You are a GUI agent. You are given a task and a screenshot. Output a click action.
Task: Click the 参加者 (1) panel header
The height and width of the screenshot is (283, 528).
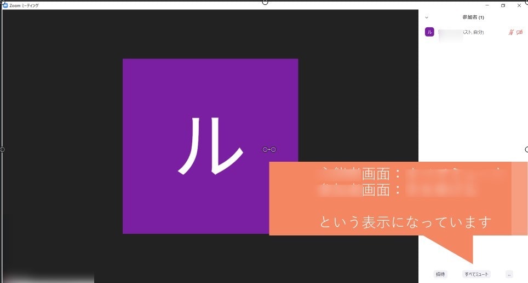click(x=473, y=17)
